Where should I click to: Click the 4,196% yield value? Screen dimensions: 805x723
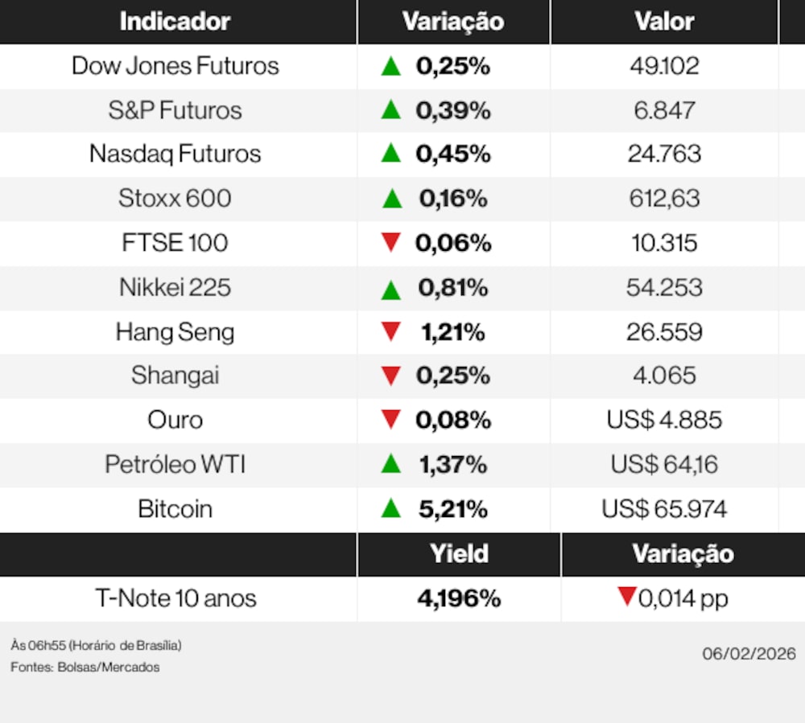459,598
